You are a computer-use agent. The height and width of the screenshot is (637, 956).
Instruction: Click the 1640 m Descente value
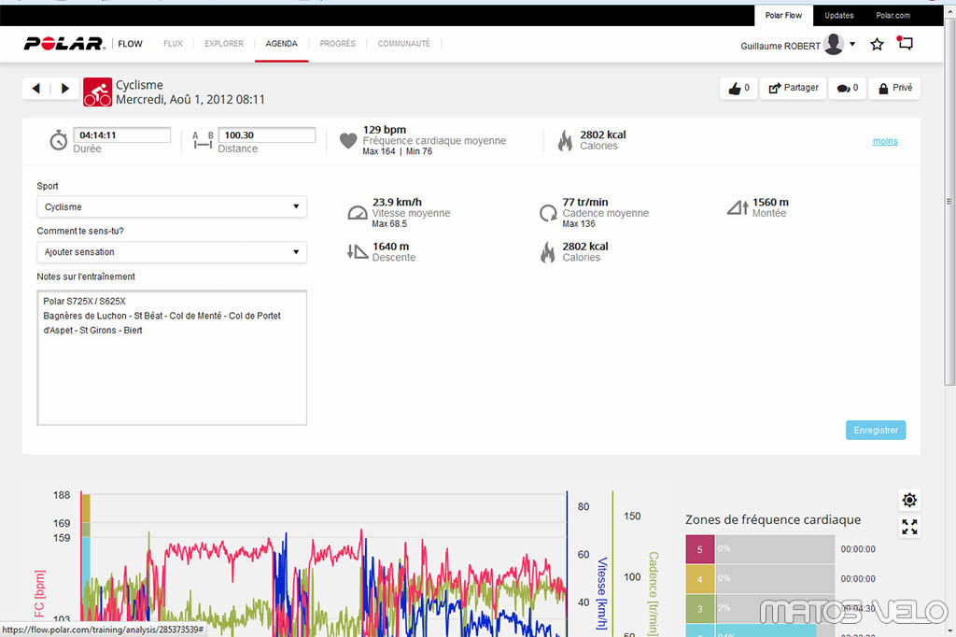click(x=390, y=247)
